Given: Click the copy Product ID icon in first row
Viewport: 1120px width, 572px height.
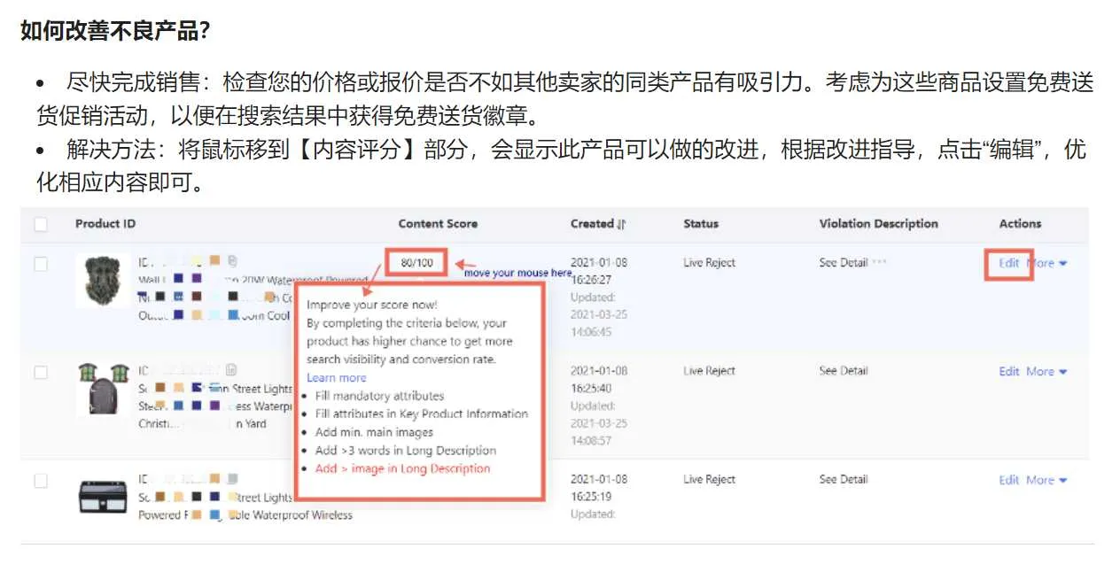Looking at the screenshot, I should click(x=231, y=259).
